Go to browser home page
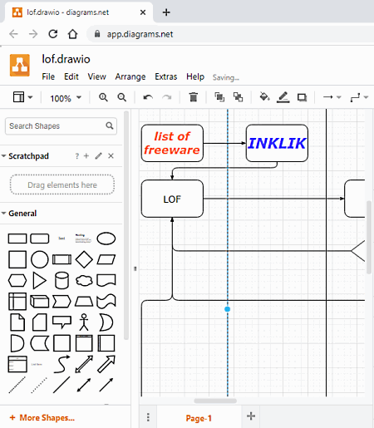 (73, 34)
